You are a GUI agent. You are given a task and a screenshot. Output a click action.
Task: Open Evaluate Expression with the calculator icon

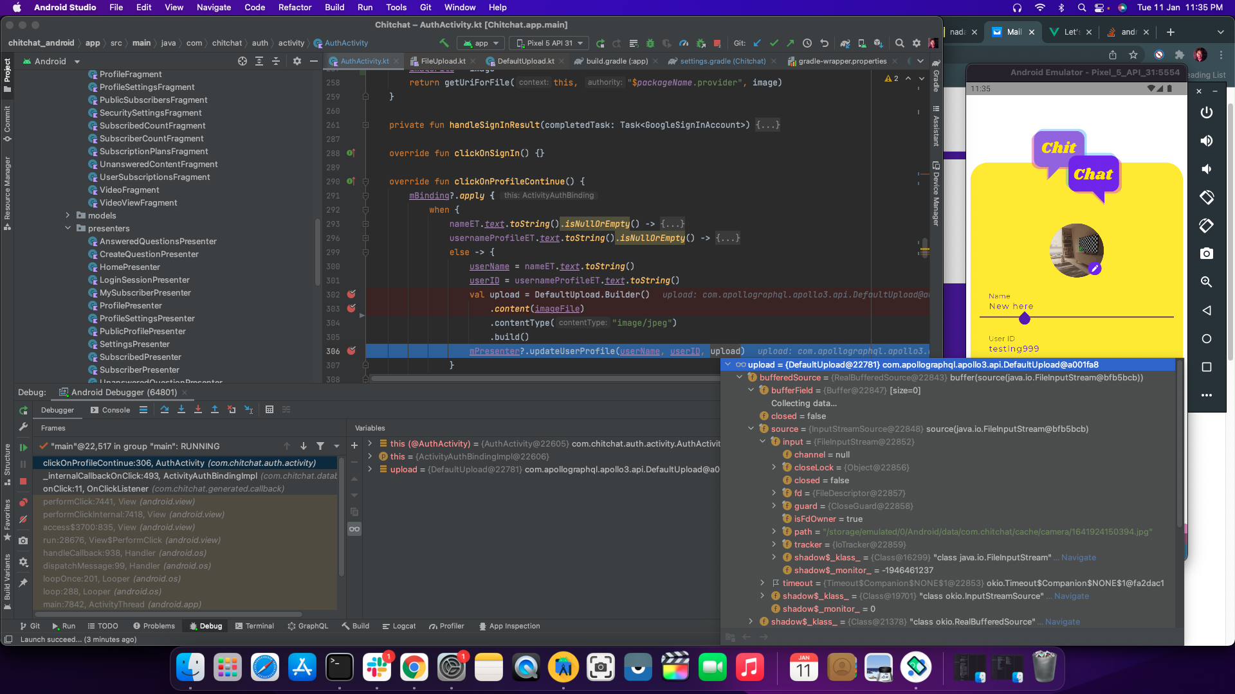[x=270, y=409]
